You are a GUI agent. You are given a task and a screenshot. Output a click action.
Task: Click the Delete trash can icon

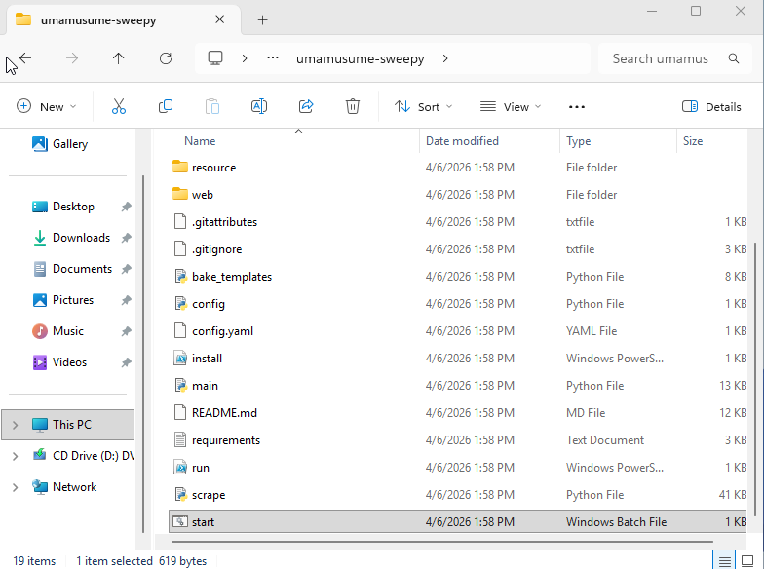[353, 106]
